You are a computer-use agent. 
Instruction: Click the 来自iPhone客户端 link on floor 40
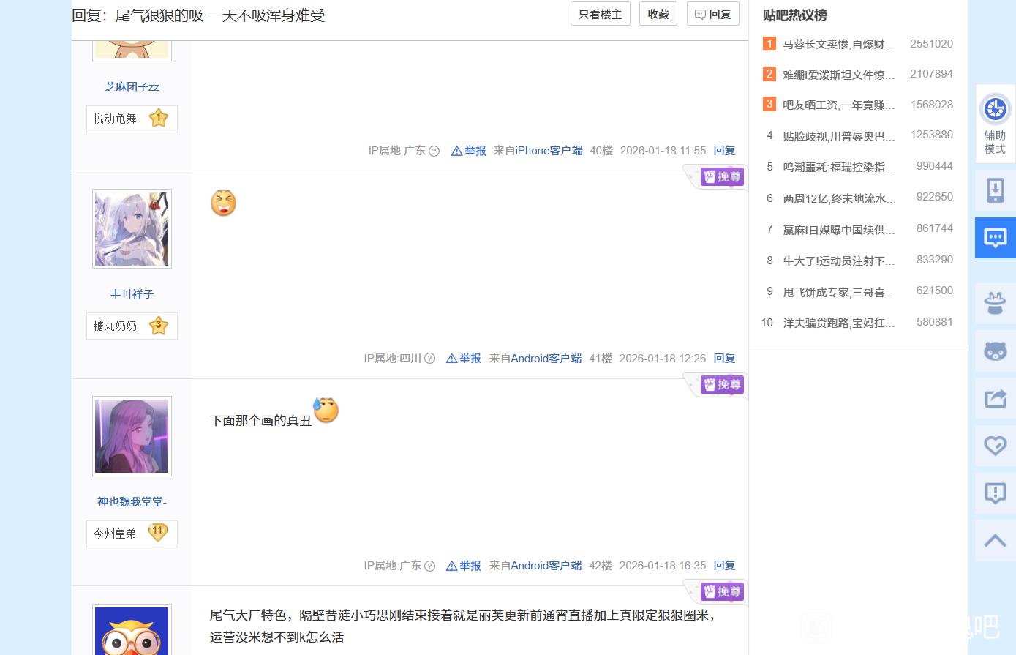click(538, 151)
